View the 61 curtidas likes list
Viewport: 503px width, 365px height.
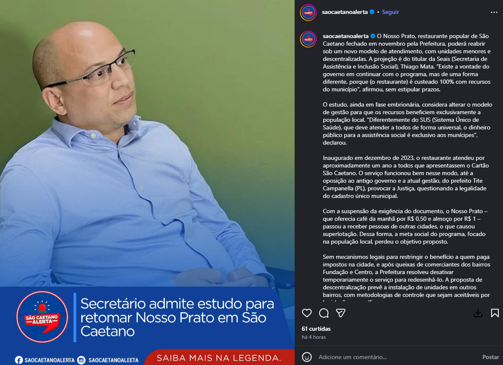(316, 329)
